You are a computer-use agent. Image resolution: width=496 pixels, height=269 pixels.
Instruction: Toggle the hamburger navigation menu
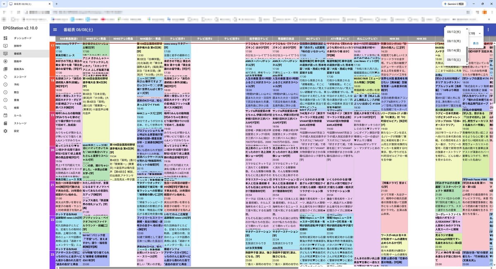[x=55, y=30]
